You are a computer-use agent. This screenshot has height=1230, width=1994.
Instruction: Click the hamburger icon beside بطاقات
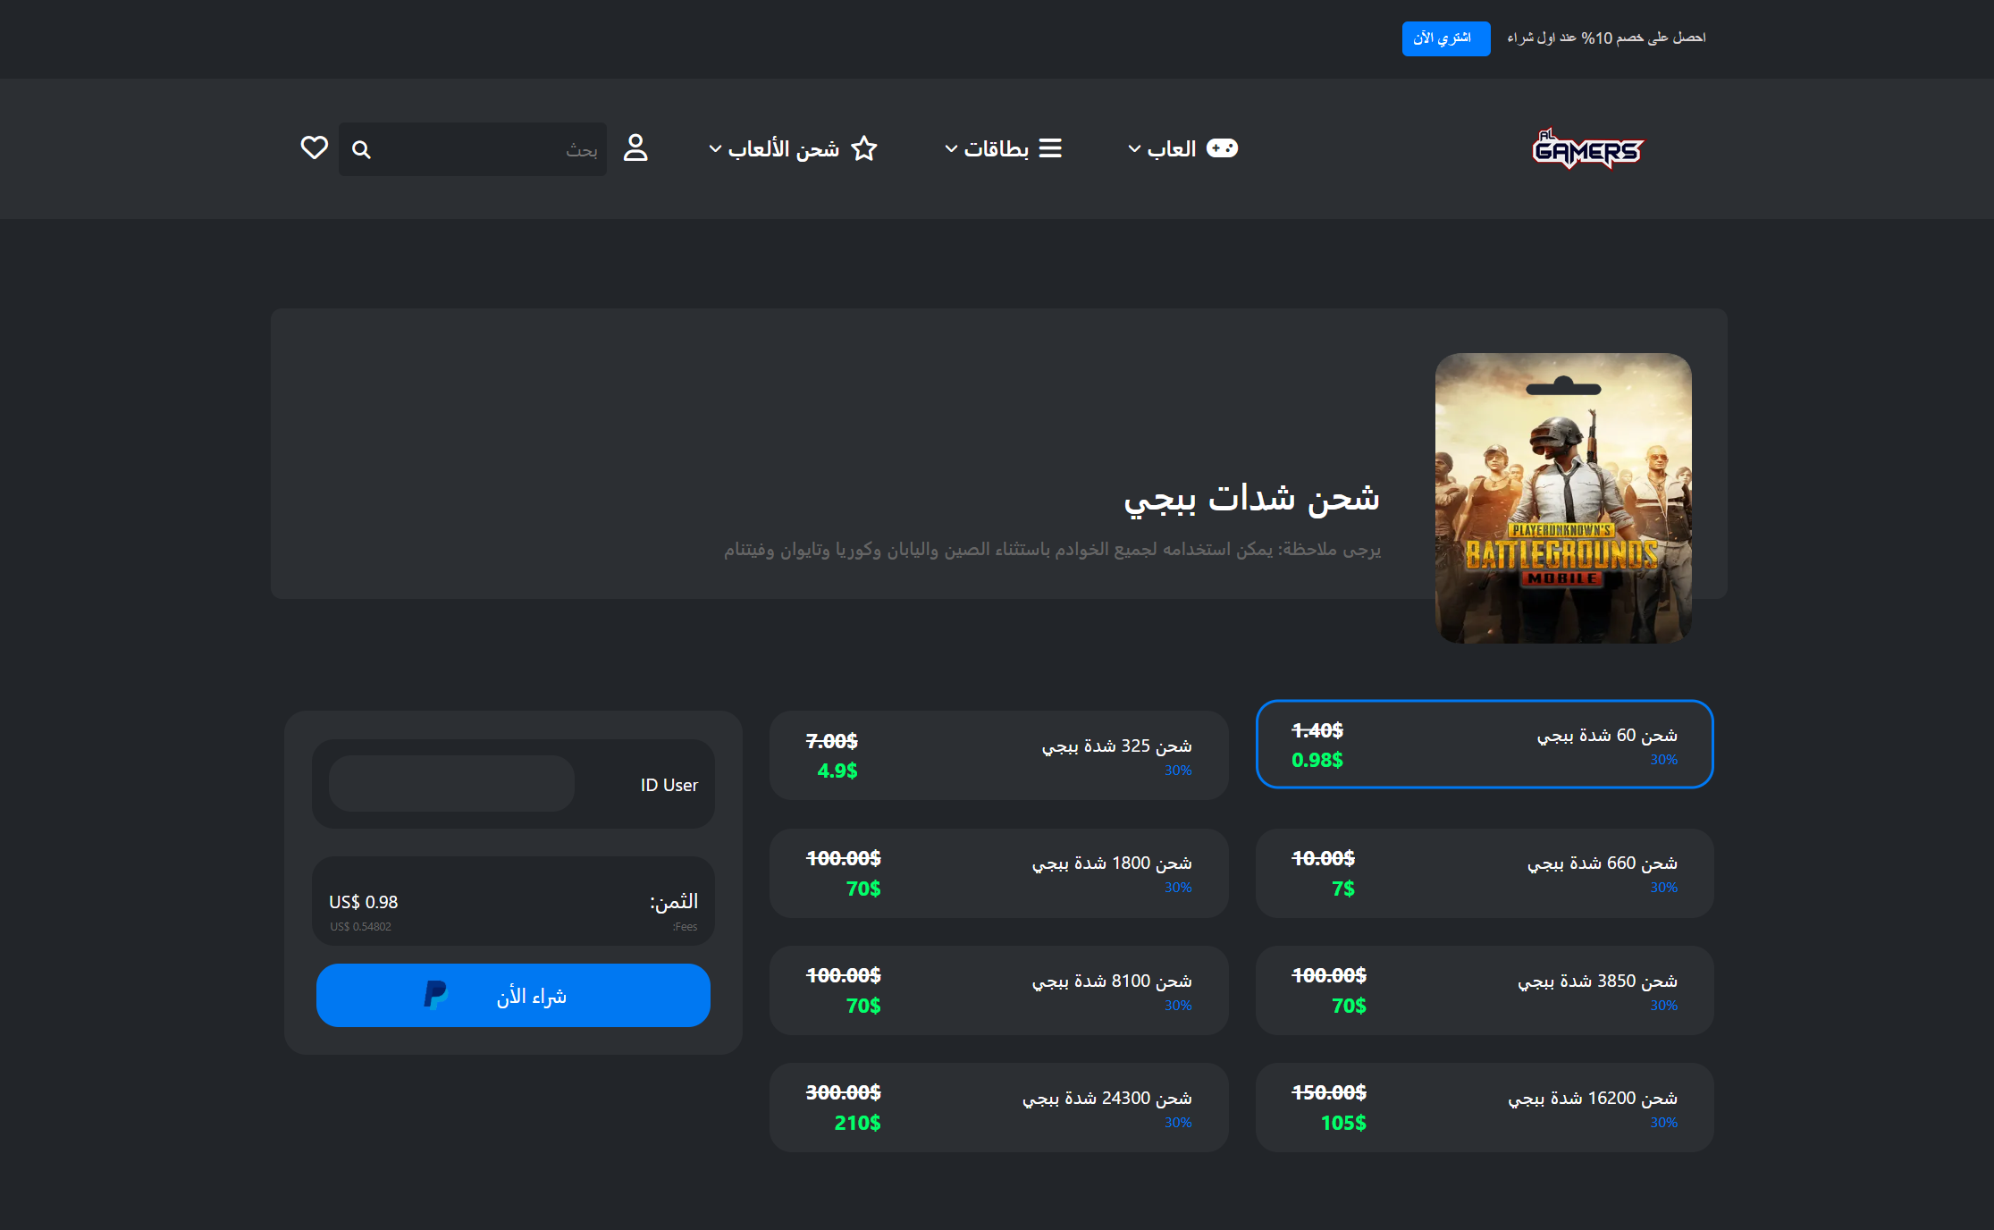[x=1050, y=148]
